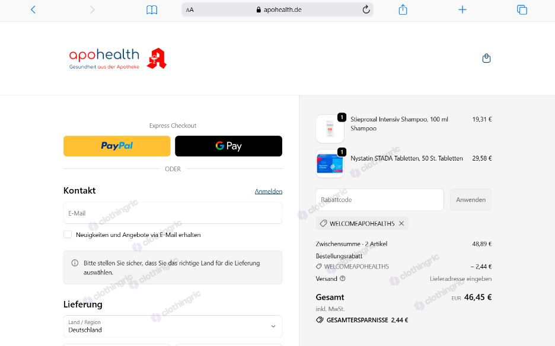Click the Anwenden discount button
The image size is (555, 346).
(x=471, y=200)
